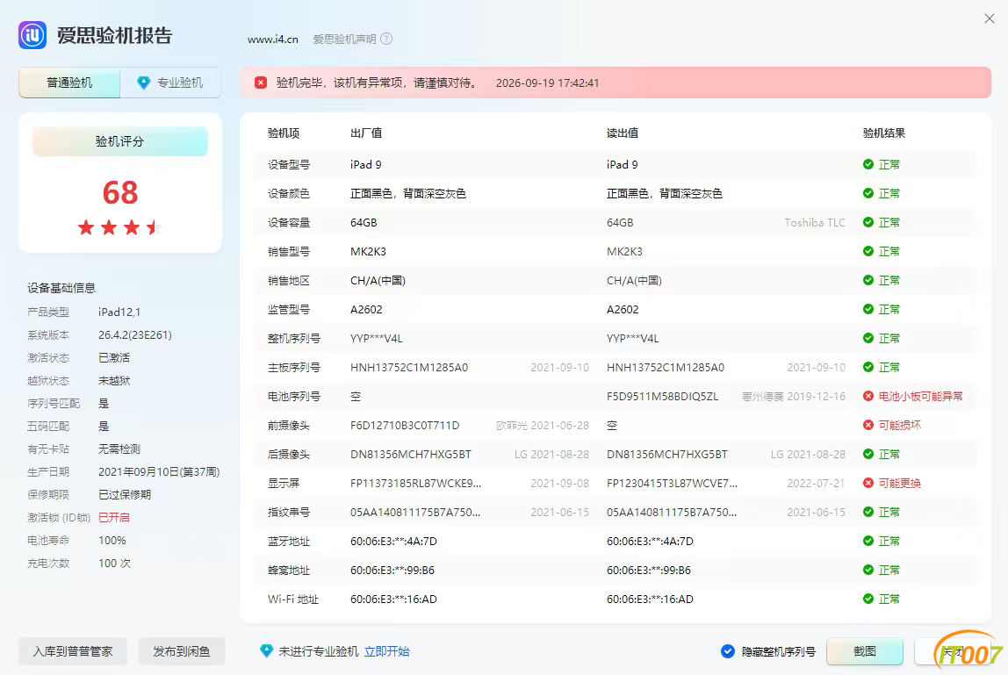Click the 已过保修期 warranty value
The height and width of the screenshot is (675, 1008).
click(125, 494)
